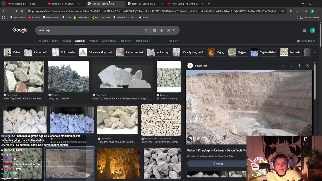This screenshot has width=322, height=181.
Task: Switch to AI Modu tab
Action: pyautogui.click(x=43, y=41)
